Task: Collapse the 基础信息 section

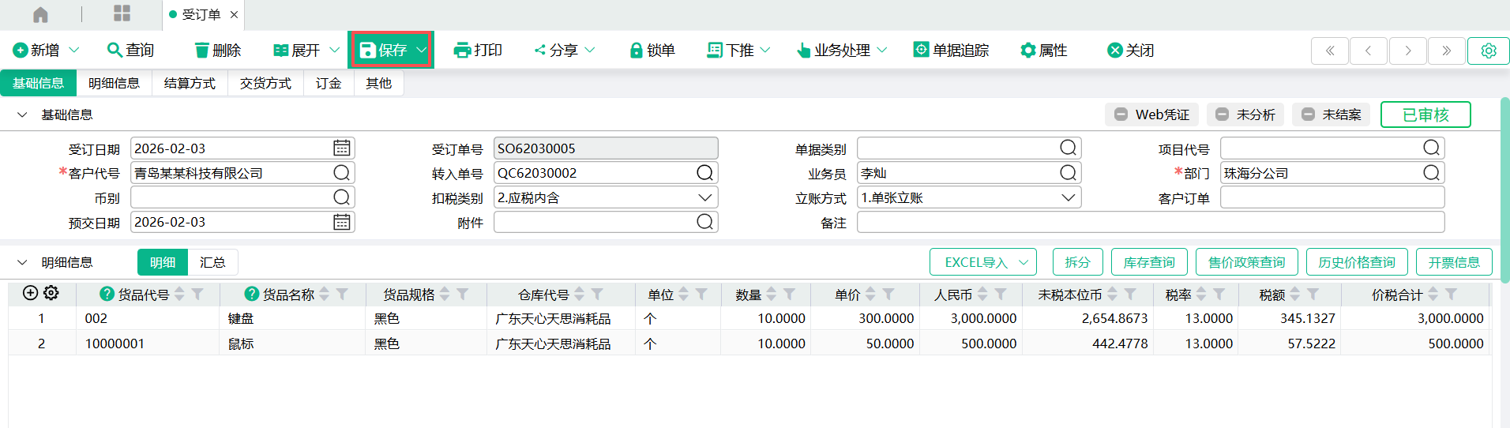Action: [22, 115]
